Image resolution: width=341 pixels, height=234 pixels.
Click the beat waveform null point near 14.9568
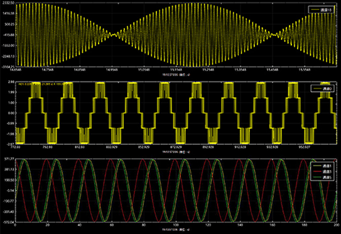point(112,35)
